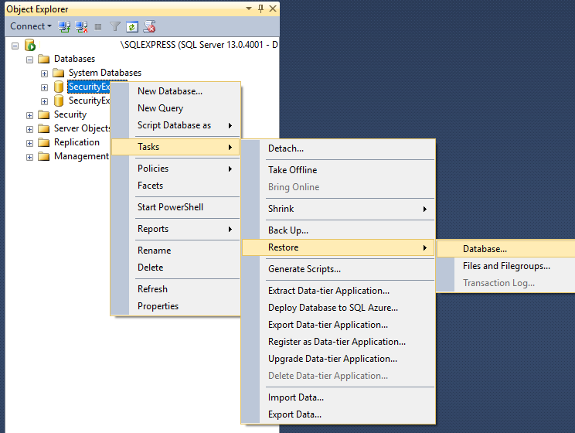Expand the Server Objects folder
This screenshot has width=575, height=433.
pyautogui.click(x=29, y=129)
